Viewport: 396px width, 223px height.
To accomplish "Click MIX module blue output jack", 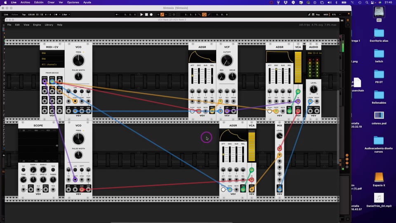I will pos(279,190).
